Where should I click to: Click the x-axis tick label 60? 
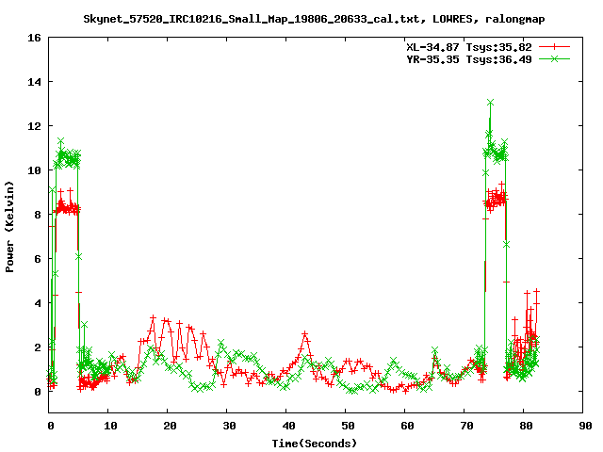point(407,426)
